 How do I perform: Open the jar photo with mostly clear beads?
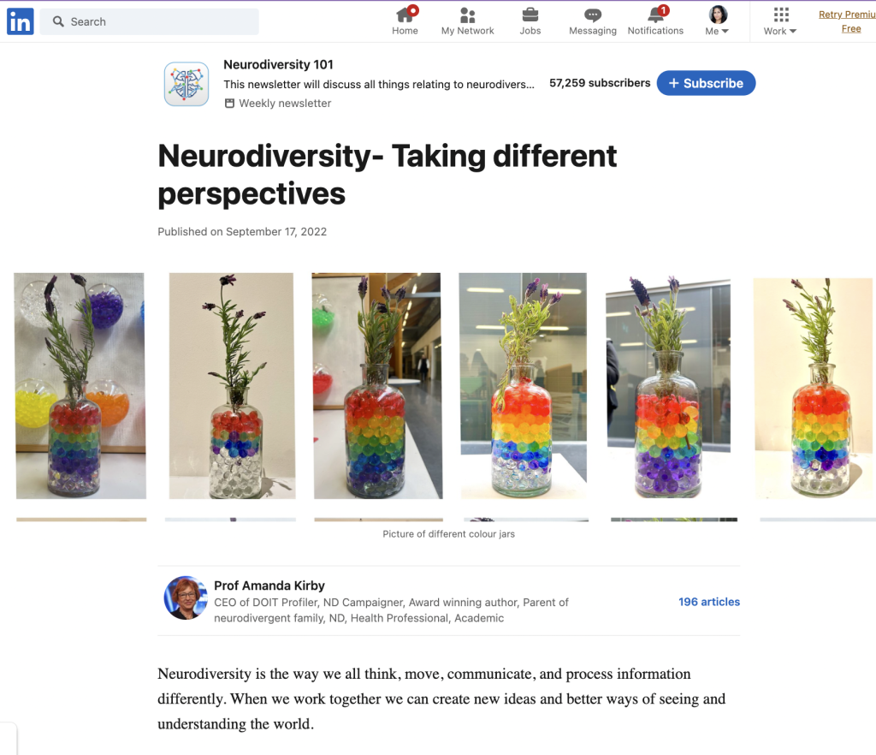tap(232, 385)
